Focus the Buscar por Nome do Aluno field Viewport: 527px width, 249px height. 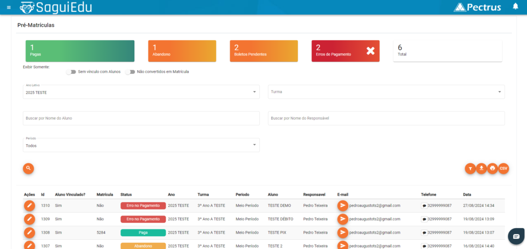pyautogui.click(x=141, y=118)
